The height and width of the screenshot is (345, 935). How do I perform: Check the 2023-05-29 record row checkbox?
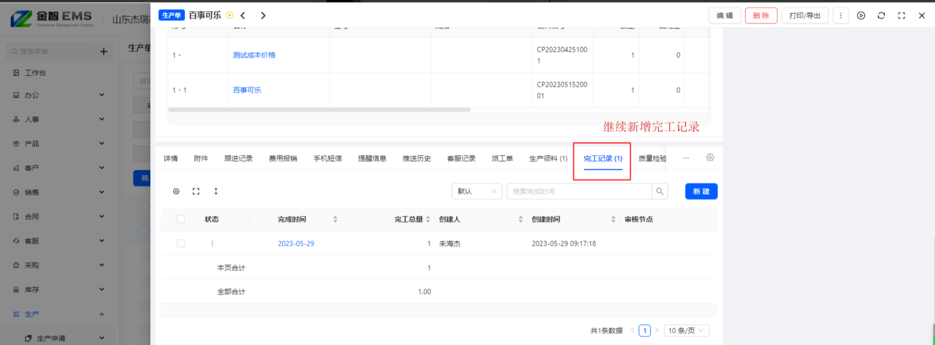181,243
